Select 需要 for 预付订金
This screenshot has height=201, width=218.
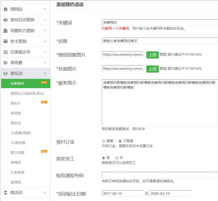coord(104,141)
